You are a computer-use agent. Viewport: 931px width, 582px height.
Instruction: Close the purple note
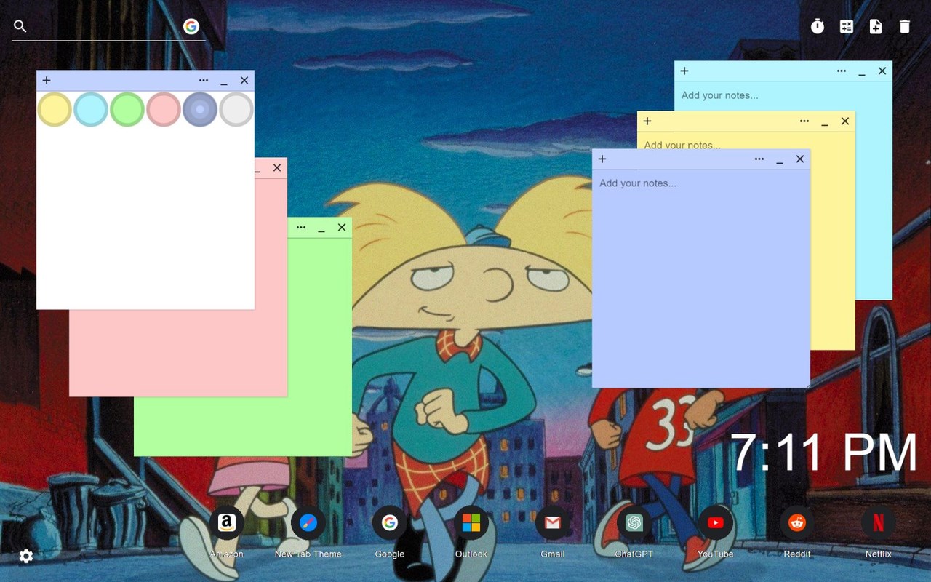click(x=800, y=159)
